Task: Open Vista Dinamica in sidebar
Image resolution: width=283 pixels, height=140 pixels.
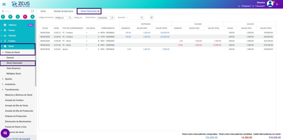Action: [x=13, y=68]
